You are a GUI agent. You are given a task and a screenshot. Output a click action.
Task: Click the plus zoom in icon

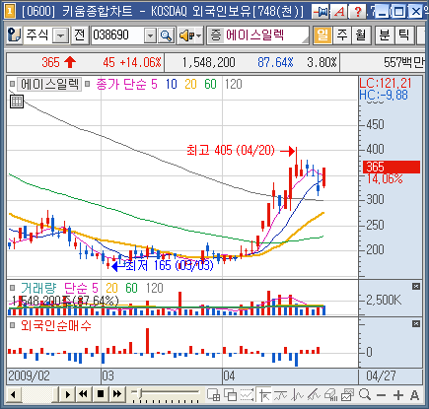coord(398,395)
